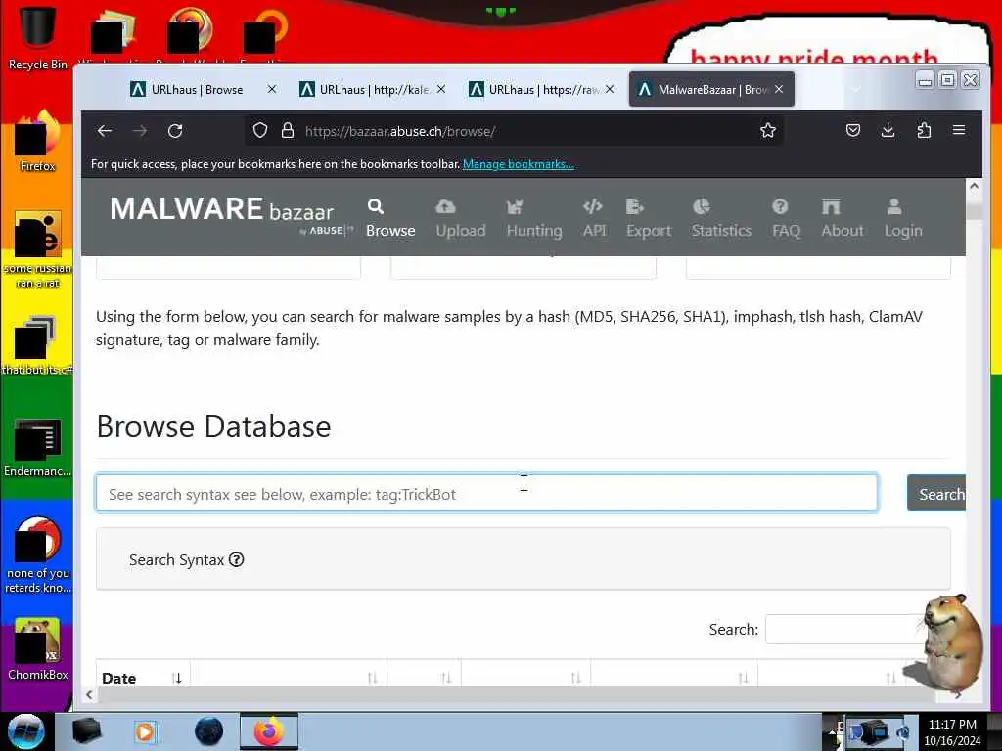Go to the Upload page
This screenshot has height=751, width=1002.
pyautogui.click(x=461, y=218)
